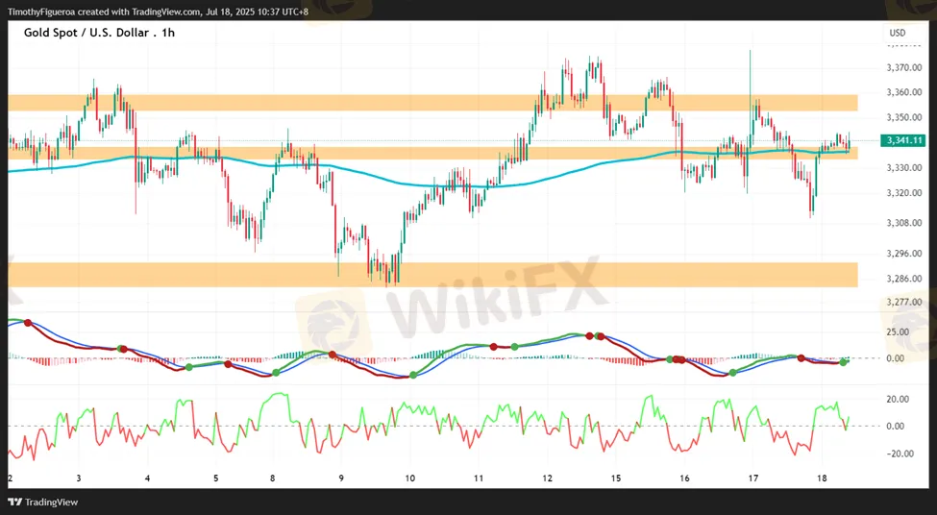The width and height of the screenshot is (937, 515).
Task: Select the 3,277.00 price axis label
Action: click(x=903, y=302)
